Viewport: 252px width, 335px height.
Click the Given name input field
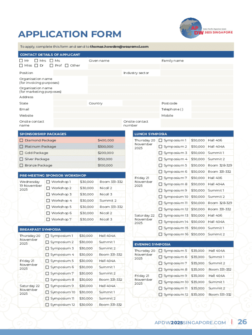coord(124,67)
